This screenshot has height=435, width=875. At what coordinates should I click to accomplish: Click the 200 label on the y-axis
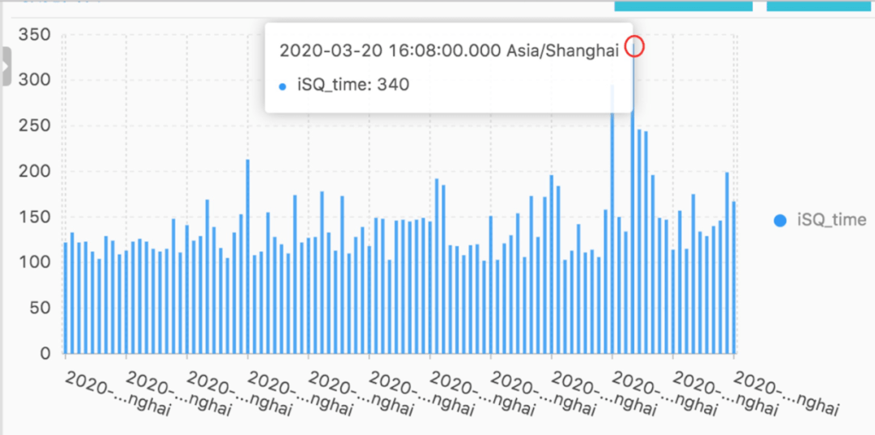point(35,172)
